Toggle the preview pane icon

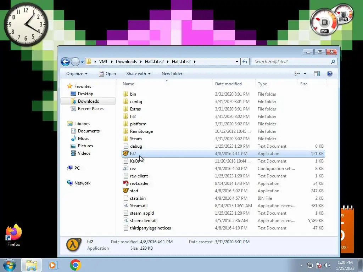[x=317, y=74]
